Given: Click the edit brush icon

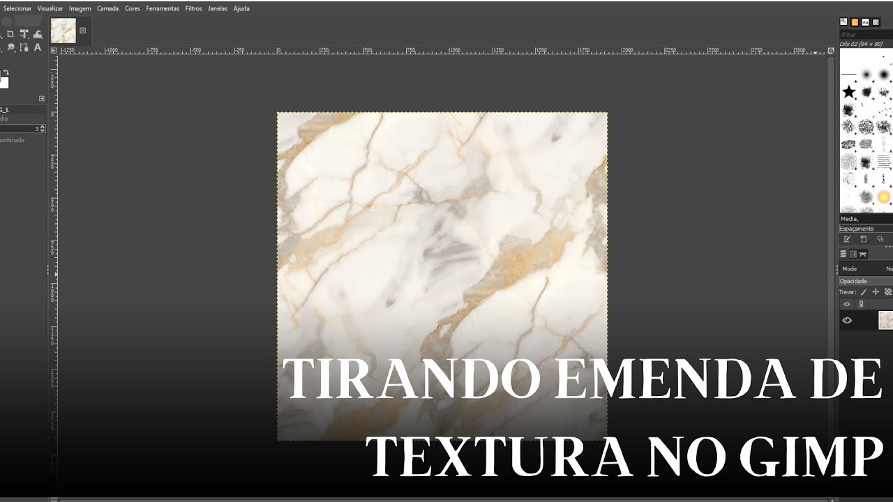Looking at the screenshot, I should coord(847,239).
